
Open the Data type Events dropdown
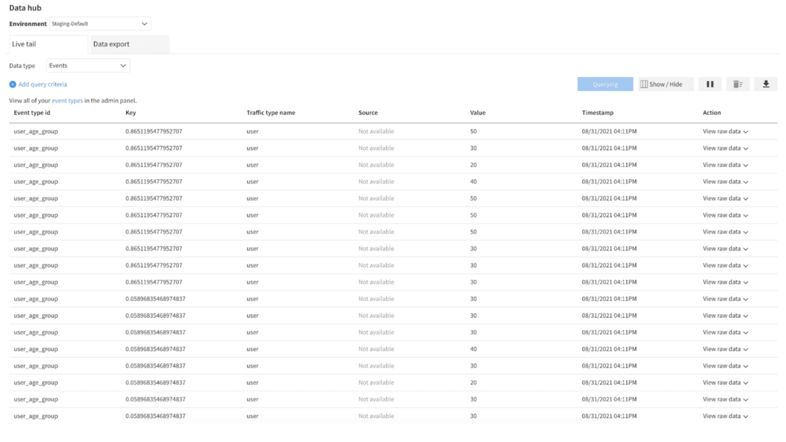(88, 66)
